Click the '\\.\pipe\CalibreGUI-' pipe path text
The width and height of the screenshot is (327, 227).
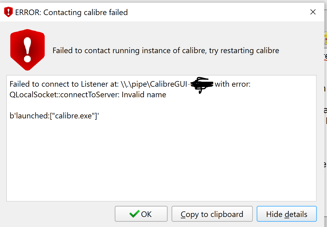[155, 84]
